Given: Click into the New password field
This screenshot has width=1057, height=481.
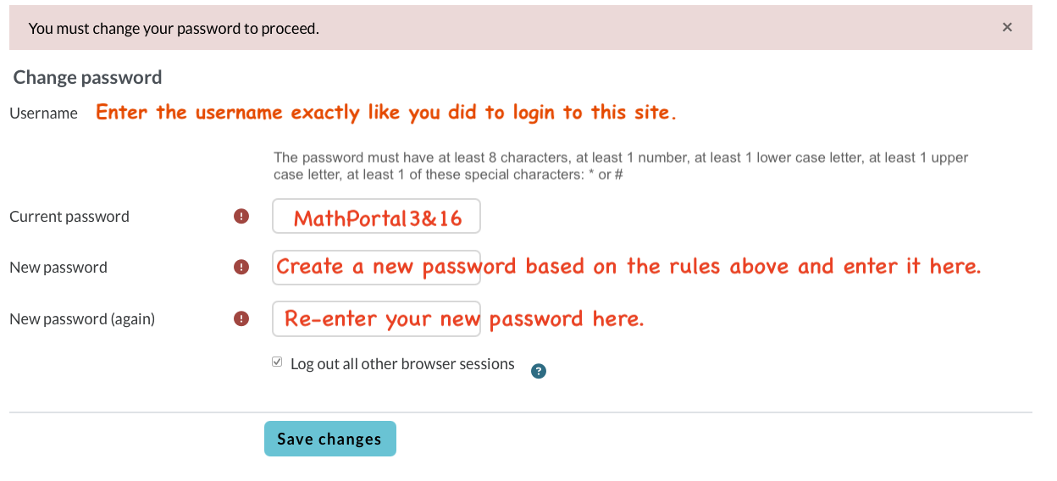Looking at the screenshot, I should click(x=376, y=268).
